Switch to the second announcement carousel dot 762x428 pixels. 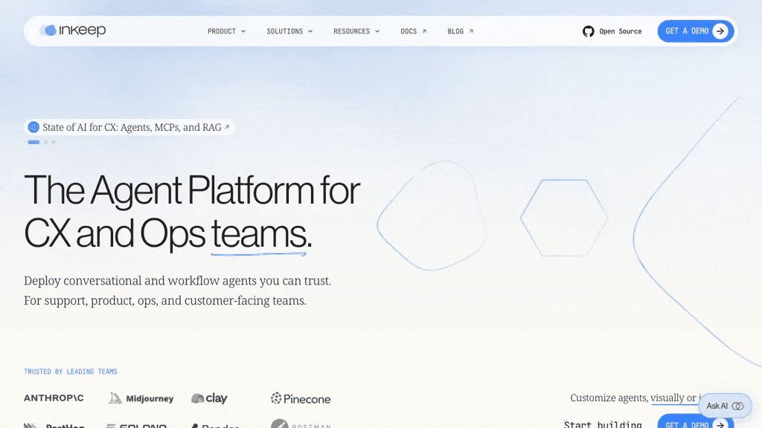[45, 142]
